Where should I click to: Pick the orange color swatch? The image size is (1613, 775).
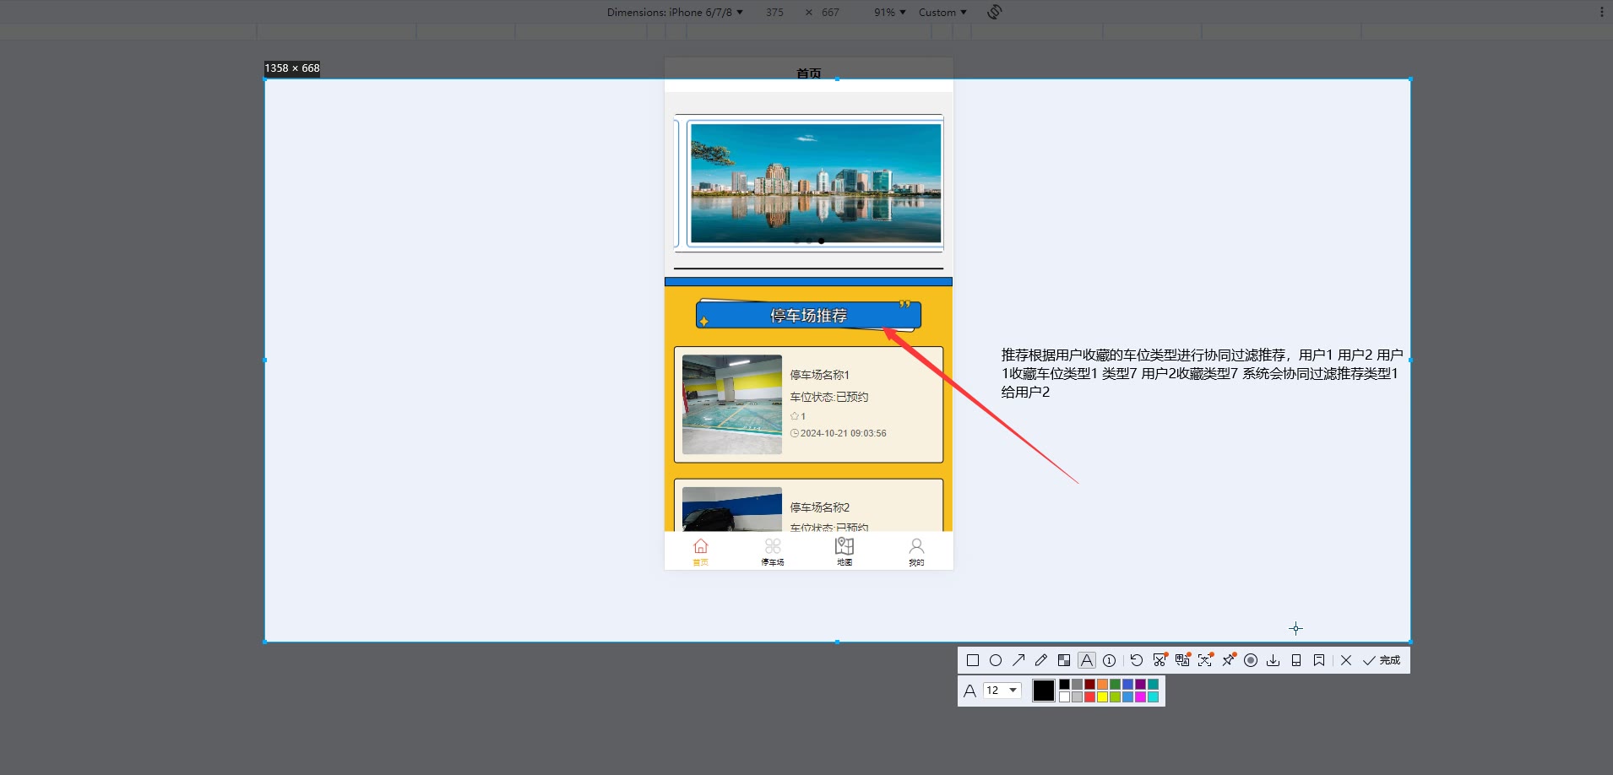click(1102, 685)
